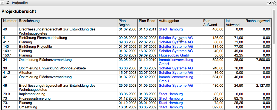
Task: Pin the Projectlist view with pin icon
Action: 269,2
